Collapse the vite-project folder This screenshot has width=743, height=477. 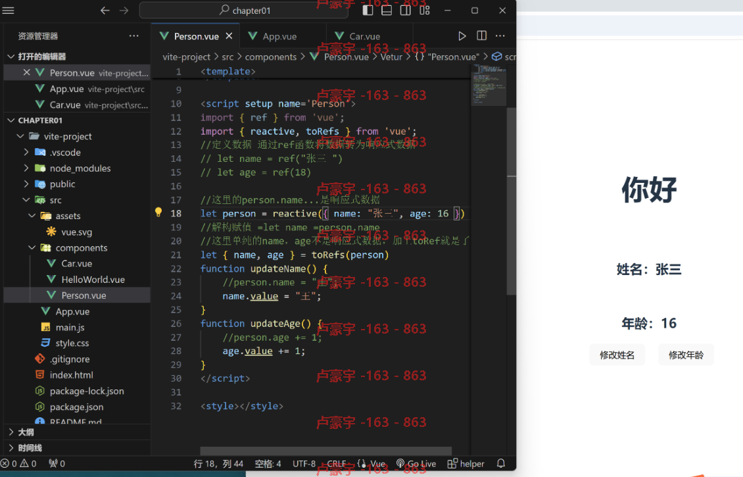tap(20, 137)
